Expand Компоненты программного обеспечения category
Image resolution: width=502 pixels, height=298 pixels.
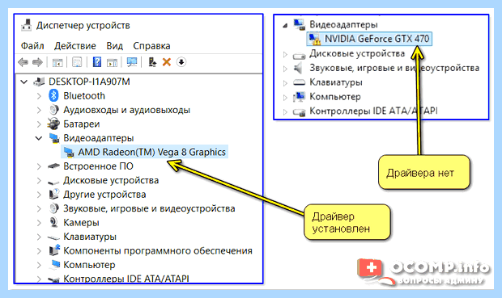point(39,250)
